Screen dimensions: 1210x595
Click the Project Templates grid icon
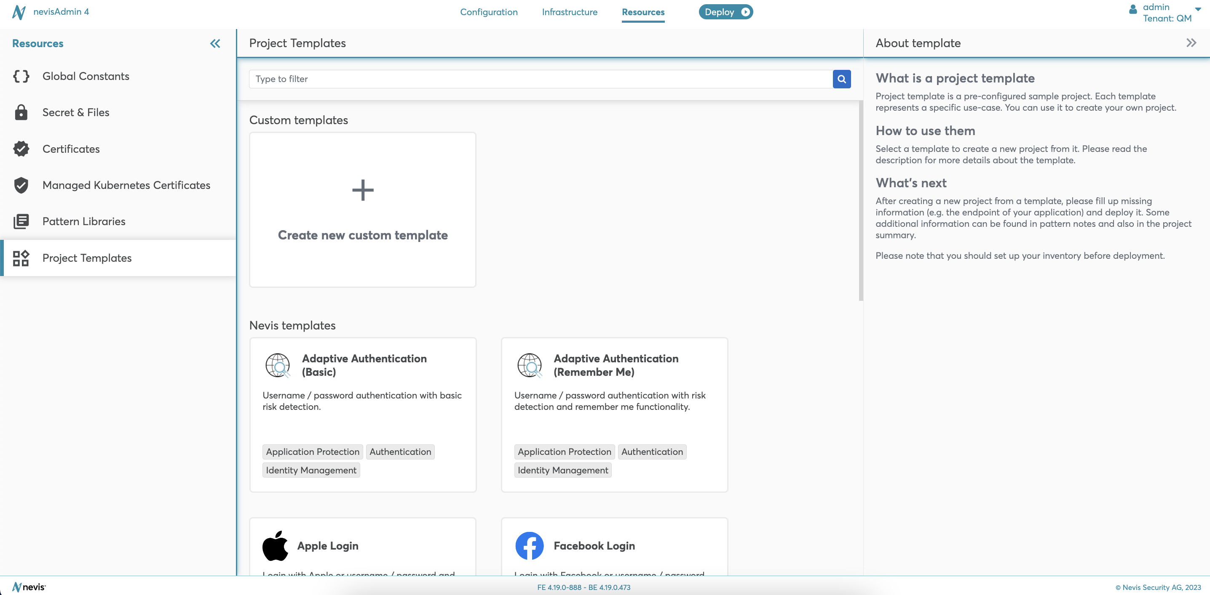tap(21, 258)
